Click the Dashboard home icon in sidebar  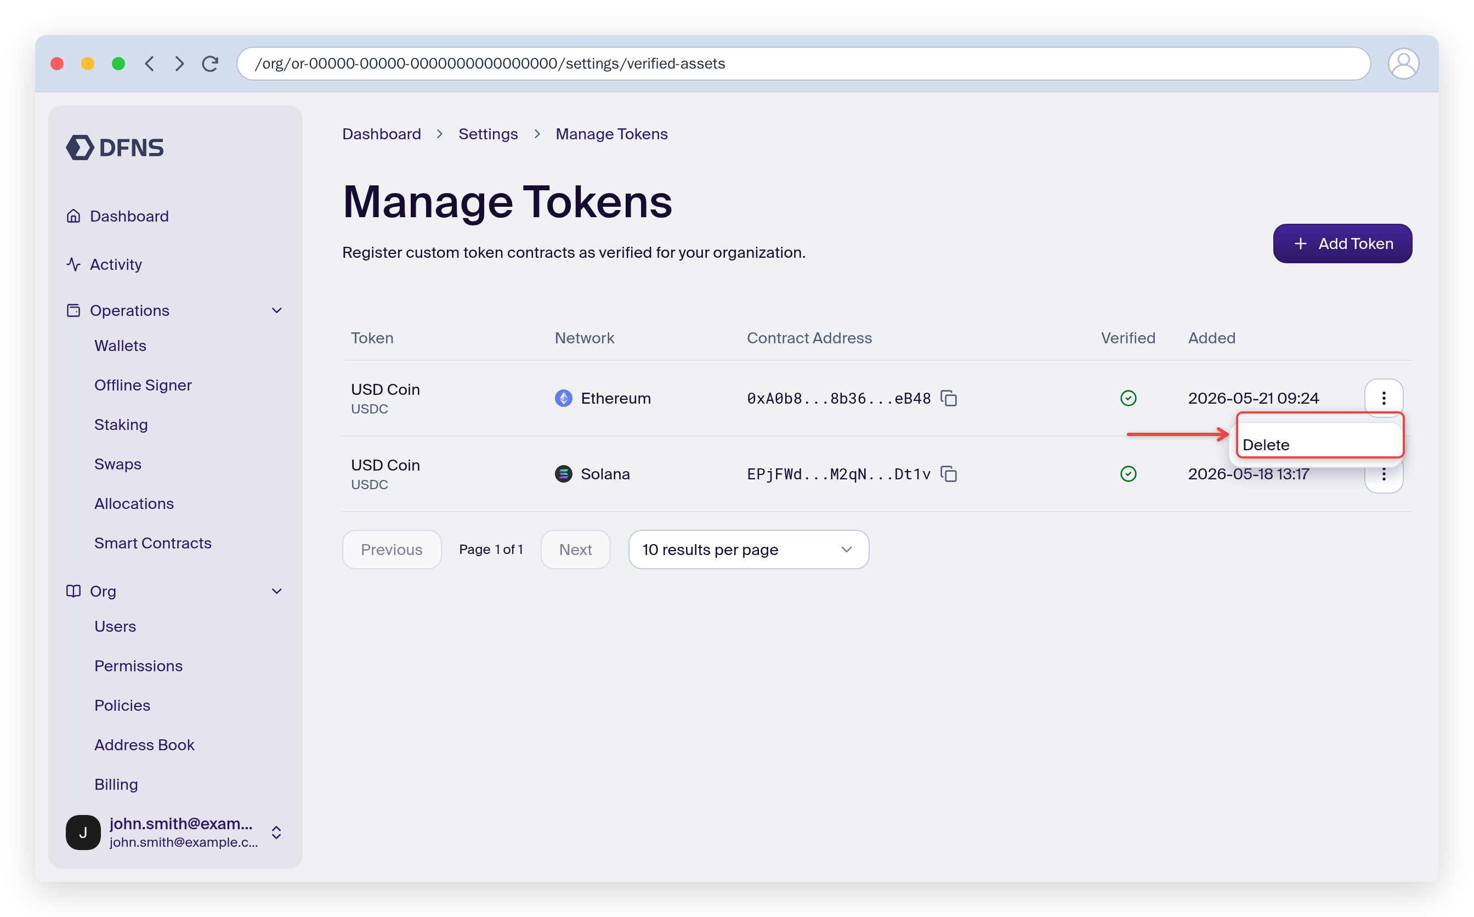point(73,216)
